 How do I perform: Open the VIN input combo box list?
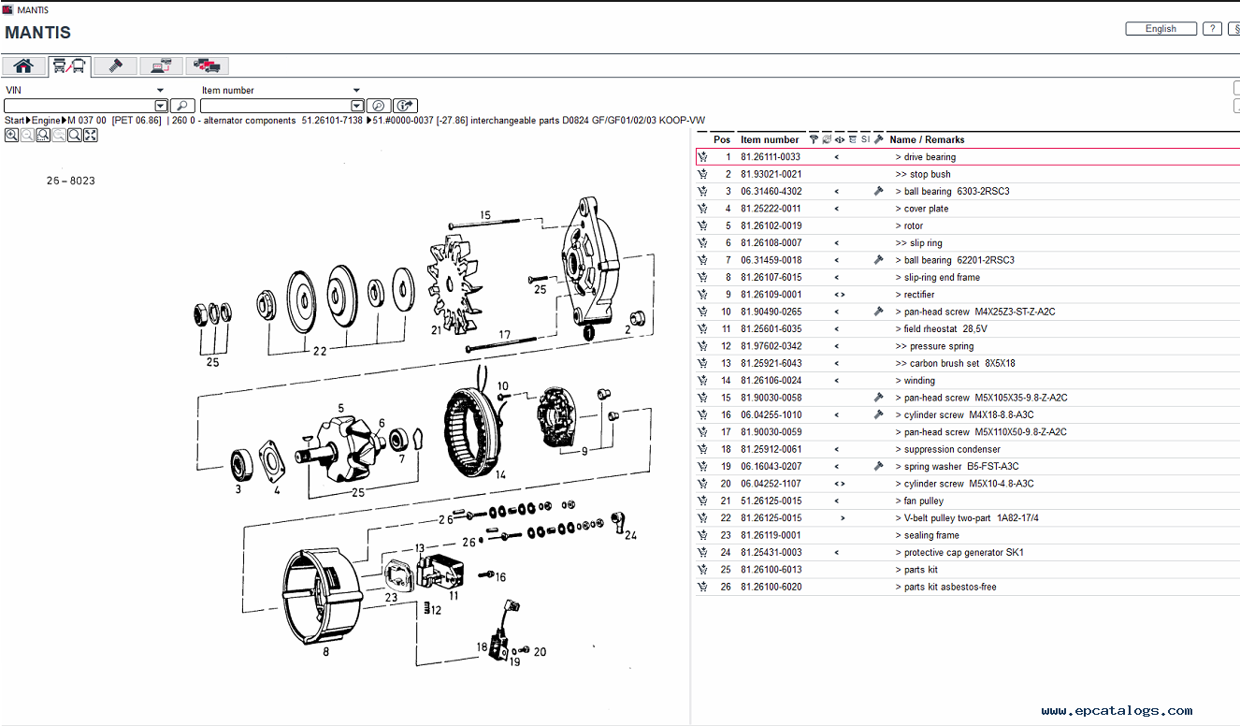coord(161,106)
